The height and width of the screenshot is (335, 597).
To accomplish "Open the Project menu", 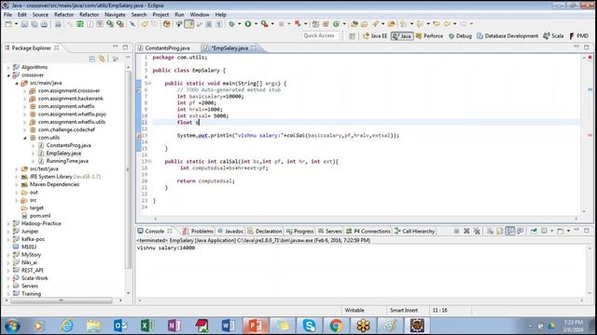I will tap(160, 15).
